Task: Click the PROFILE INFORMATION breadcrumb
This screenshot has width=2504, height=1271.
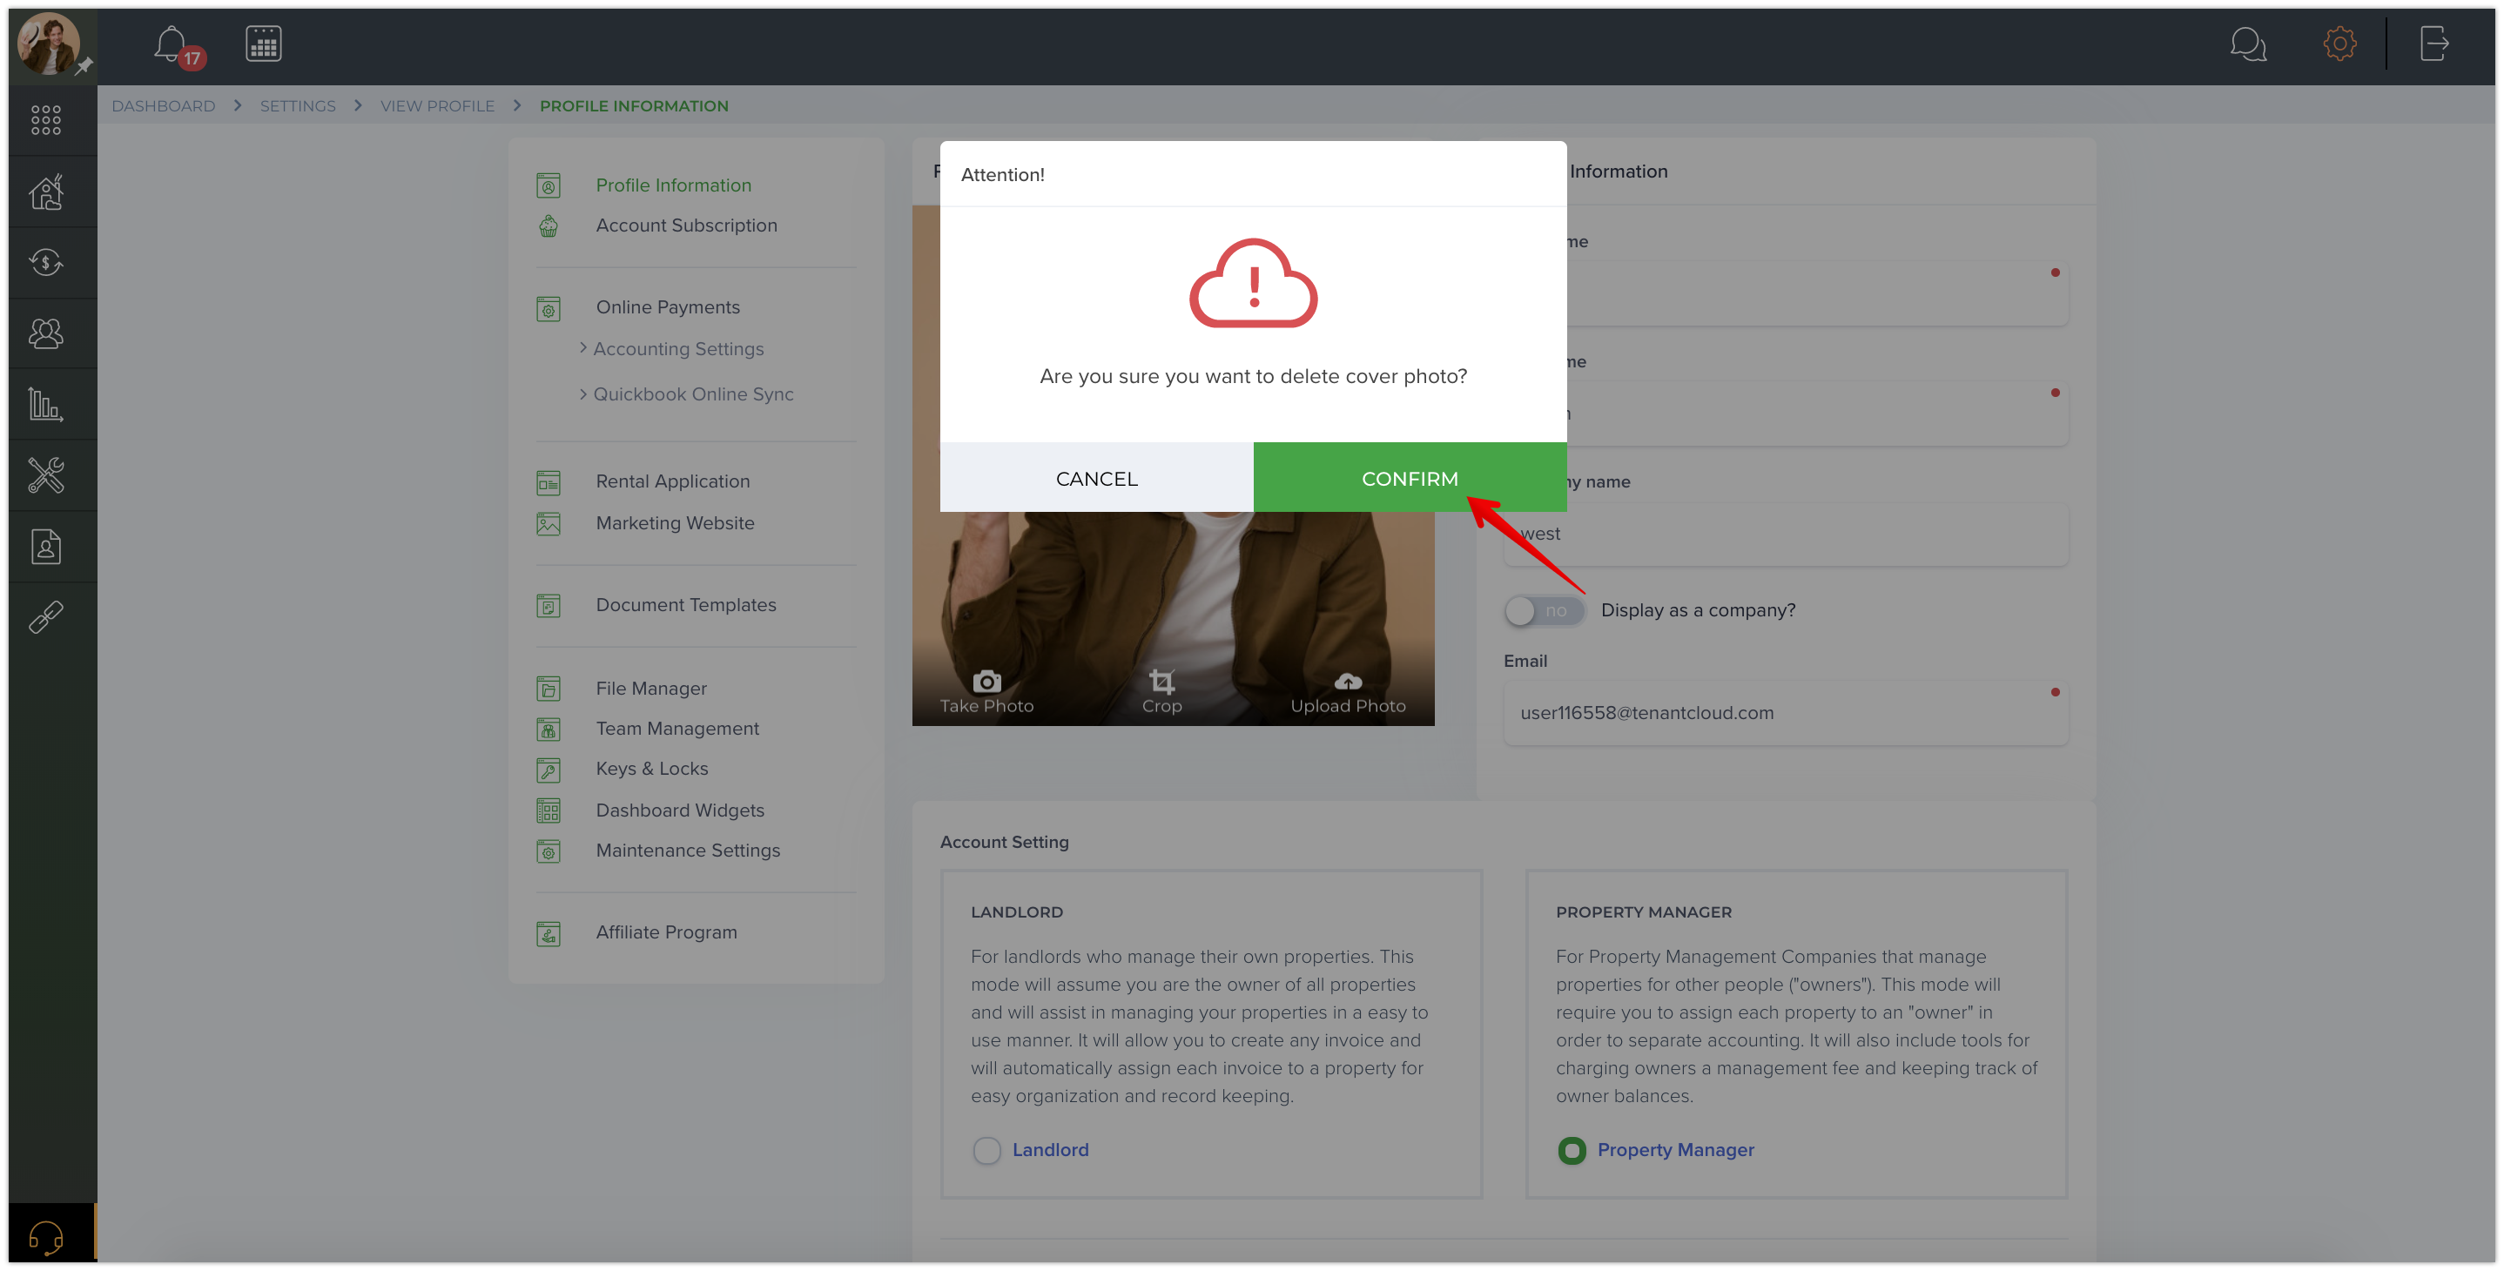Action: pyautogui.click(x=634, y=106)
